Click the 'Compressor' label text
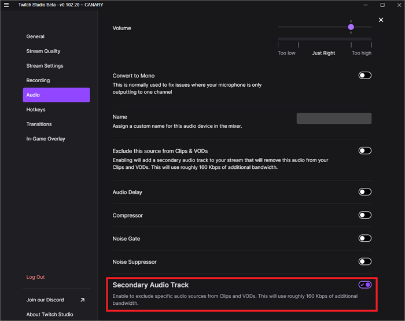The width and height of the screenshot is (405, 321). [x=128, y=215]
